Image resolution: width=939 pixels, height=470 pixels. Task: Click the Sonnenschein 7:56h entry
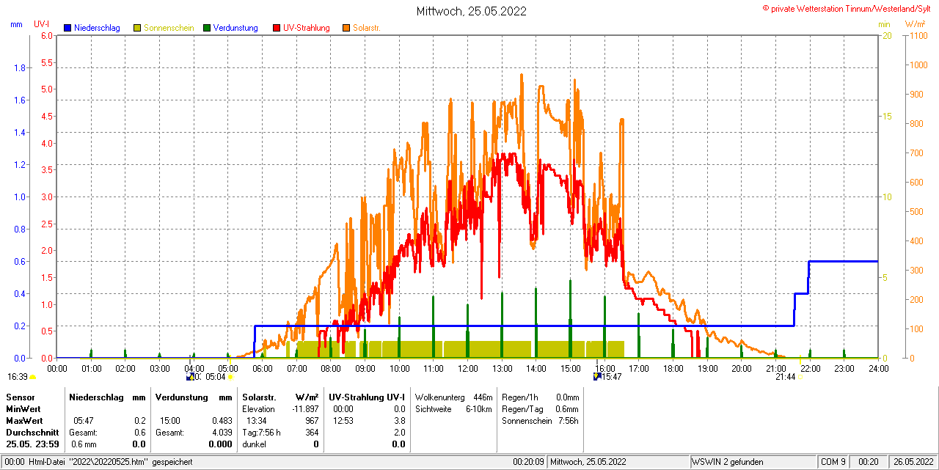point(540,421)
